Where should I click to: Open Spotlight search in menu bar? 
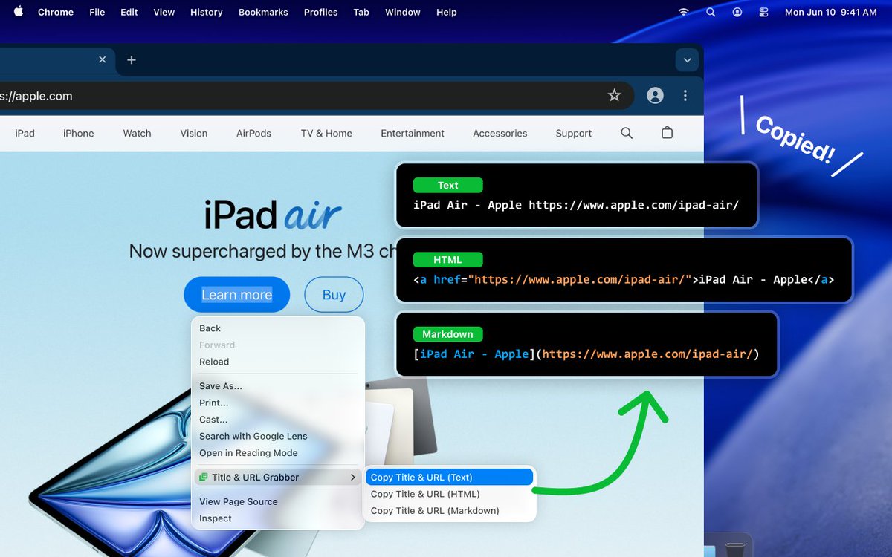click(711, 13)
